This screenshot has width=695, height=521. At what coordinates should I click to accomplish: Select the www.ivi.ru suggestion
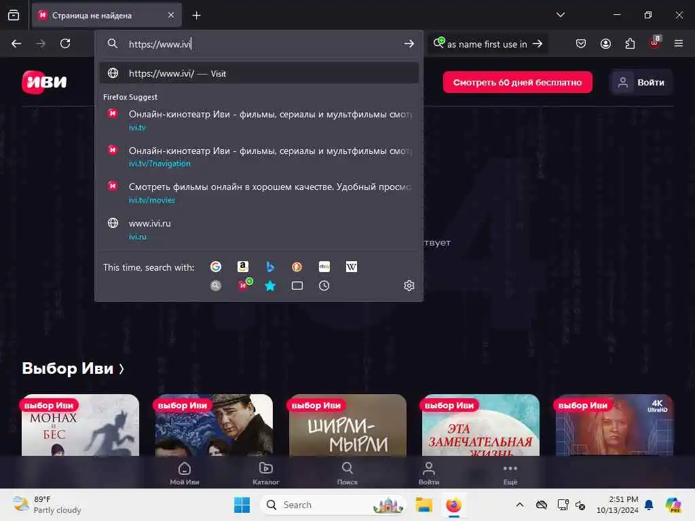[259, 229]
